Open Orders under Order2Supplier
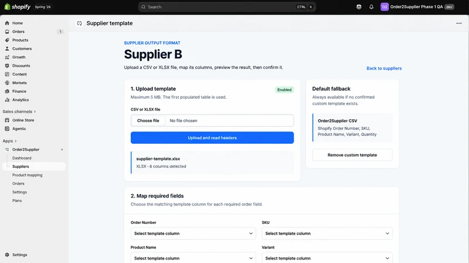Screen dimensions: 469x263 18,184
